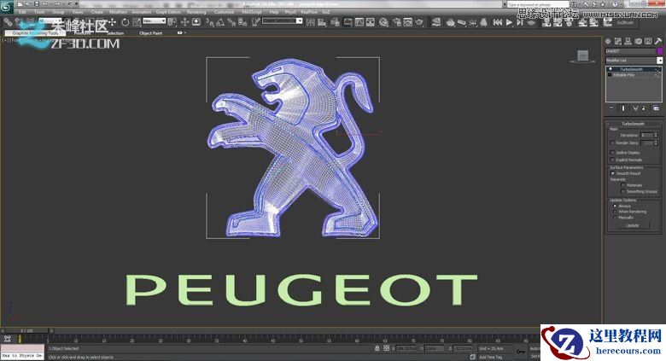
Task: Toggle Show End Result icon
Action: (623, 108)
